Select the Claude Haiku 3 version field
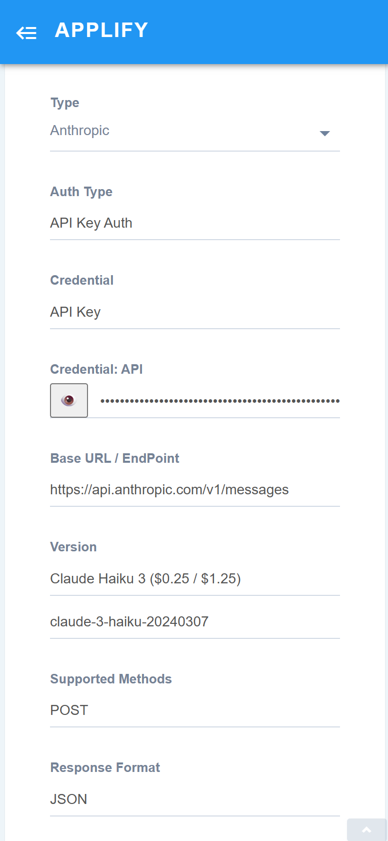This screenshot has height=841, width=388. click(x=194, y=579)
